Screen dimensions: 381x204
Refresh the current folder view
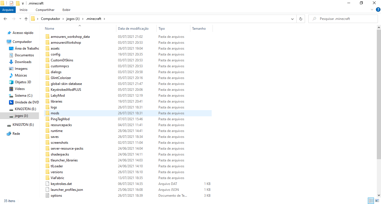click(301, 19)
